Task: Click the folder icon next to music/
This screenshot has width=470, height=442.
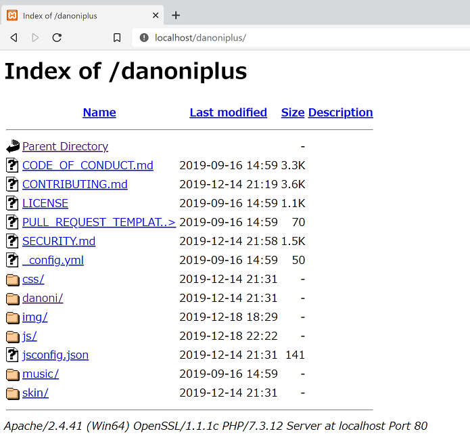Action: point(13,374)
